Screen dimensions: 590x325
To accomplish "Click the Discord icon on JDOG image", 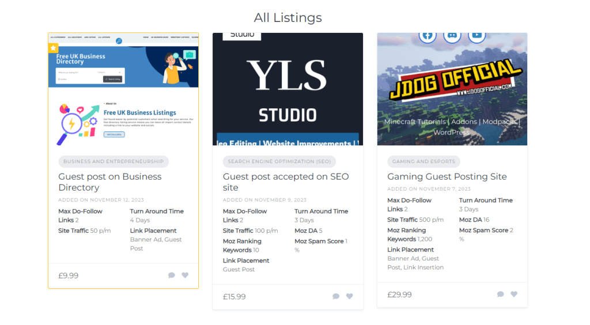I will click(x=452, y=36).
